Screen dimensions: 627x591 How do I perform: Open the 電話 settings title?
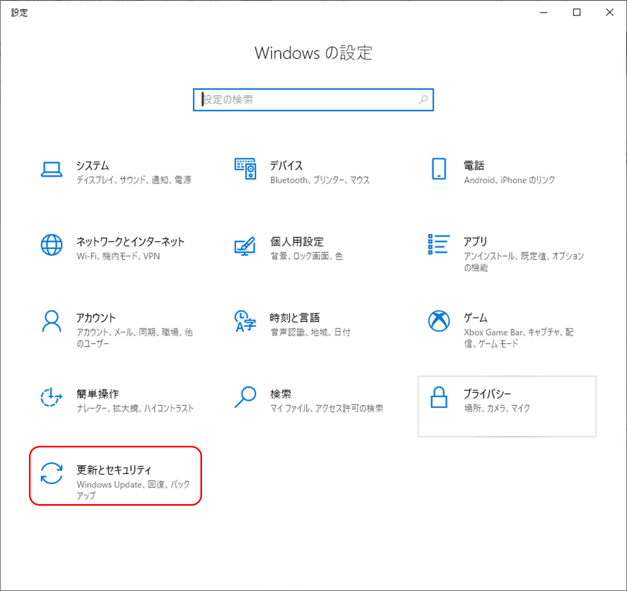(x=474, y=166)
